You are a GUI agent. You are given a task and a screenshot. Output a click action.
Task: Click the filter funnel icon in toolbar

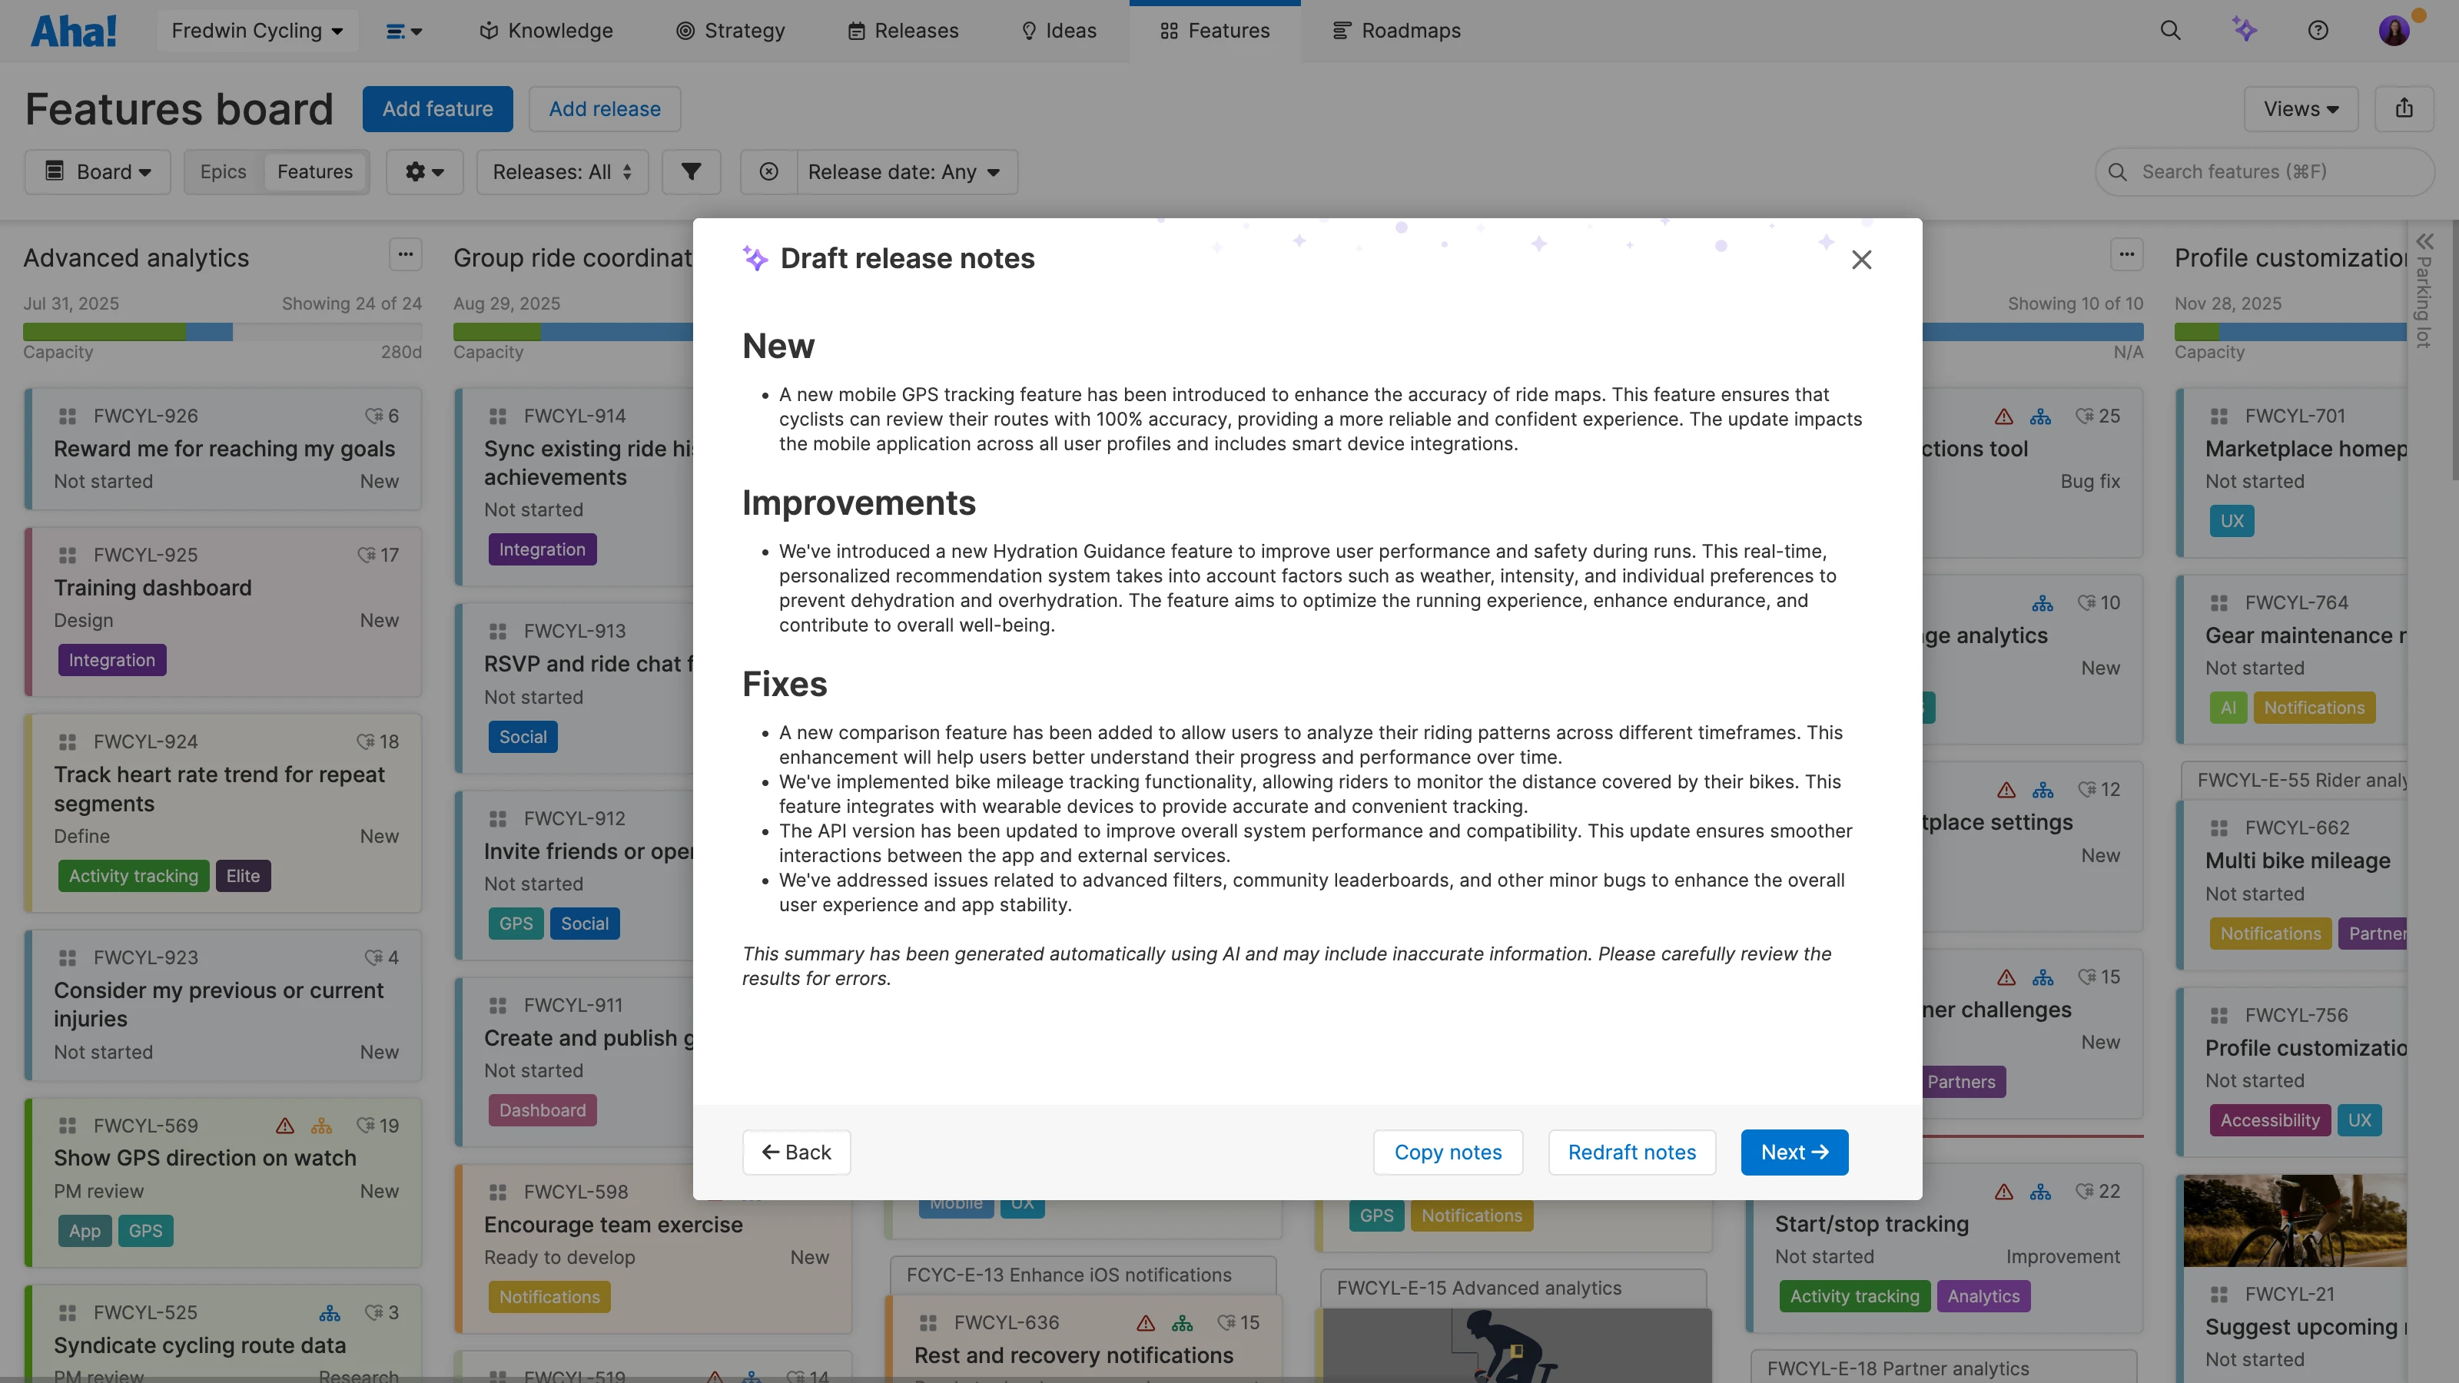pyautogui.click(x=690, y=172)
